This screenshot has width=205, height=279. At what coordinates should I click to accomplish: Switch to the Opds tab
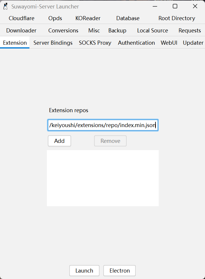coord(55,18)
